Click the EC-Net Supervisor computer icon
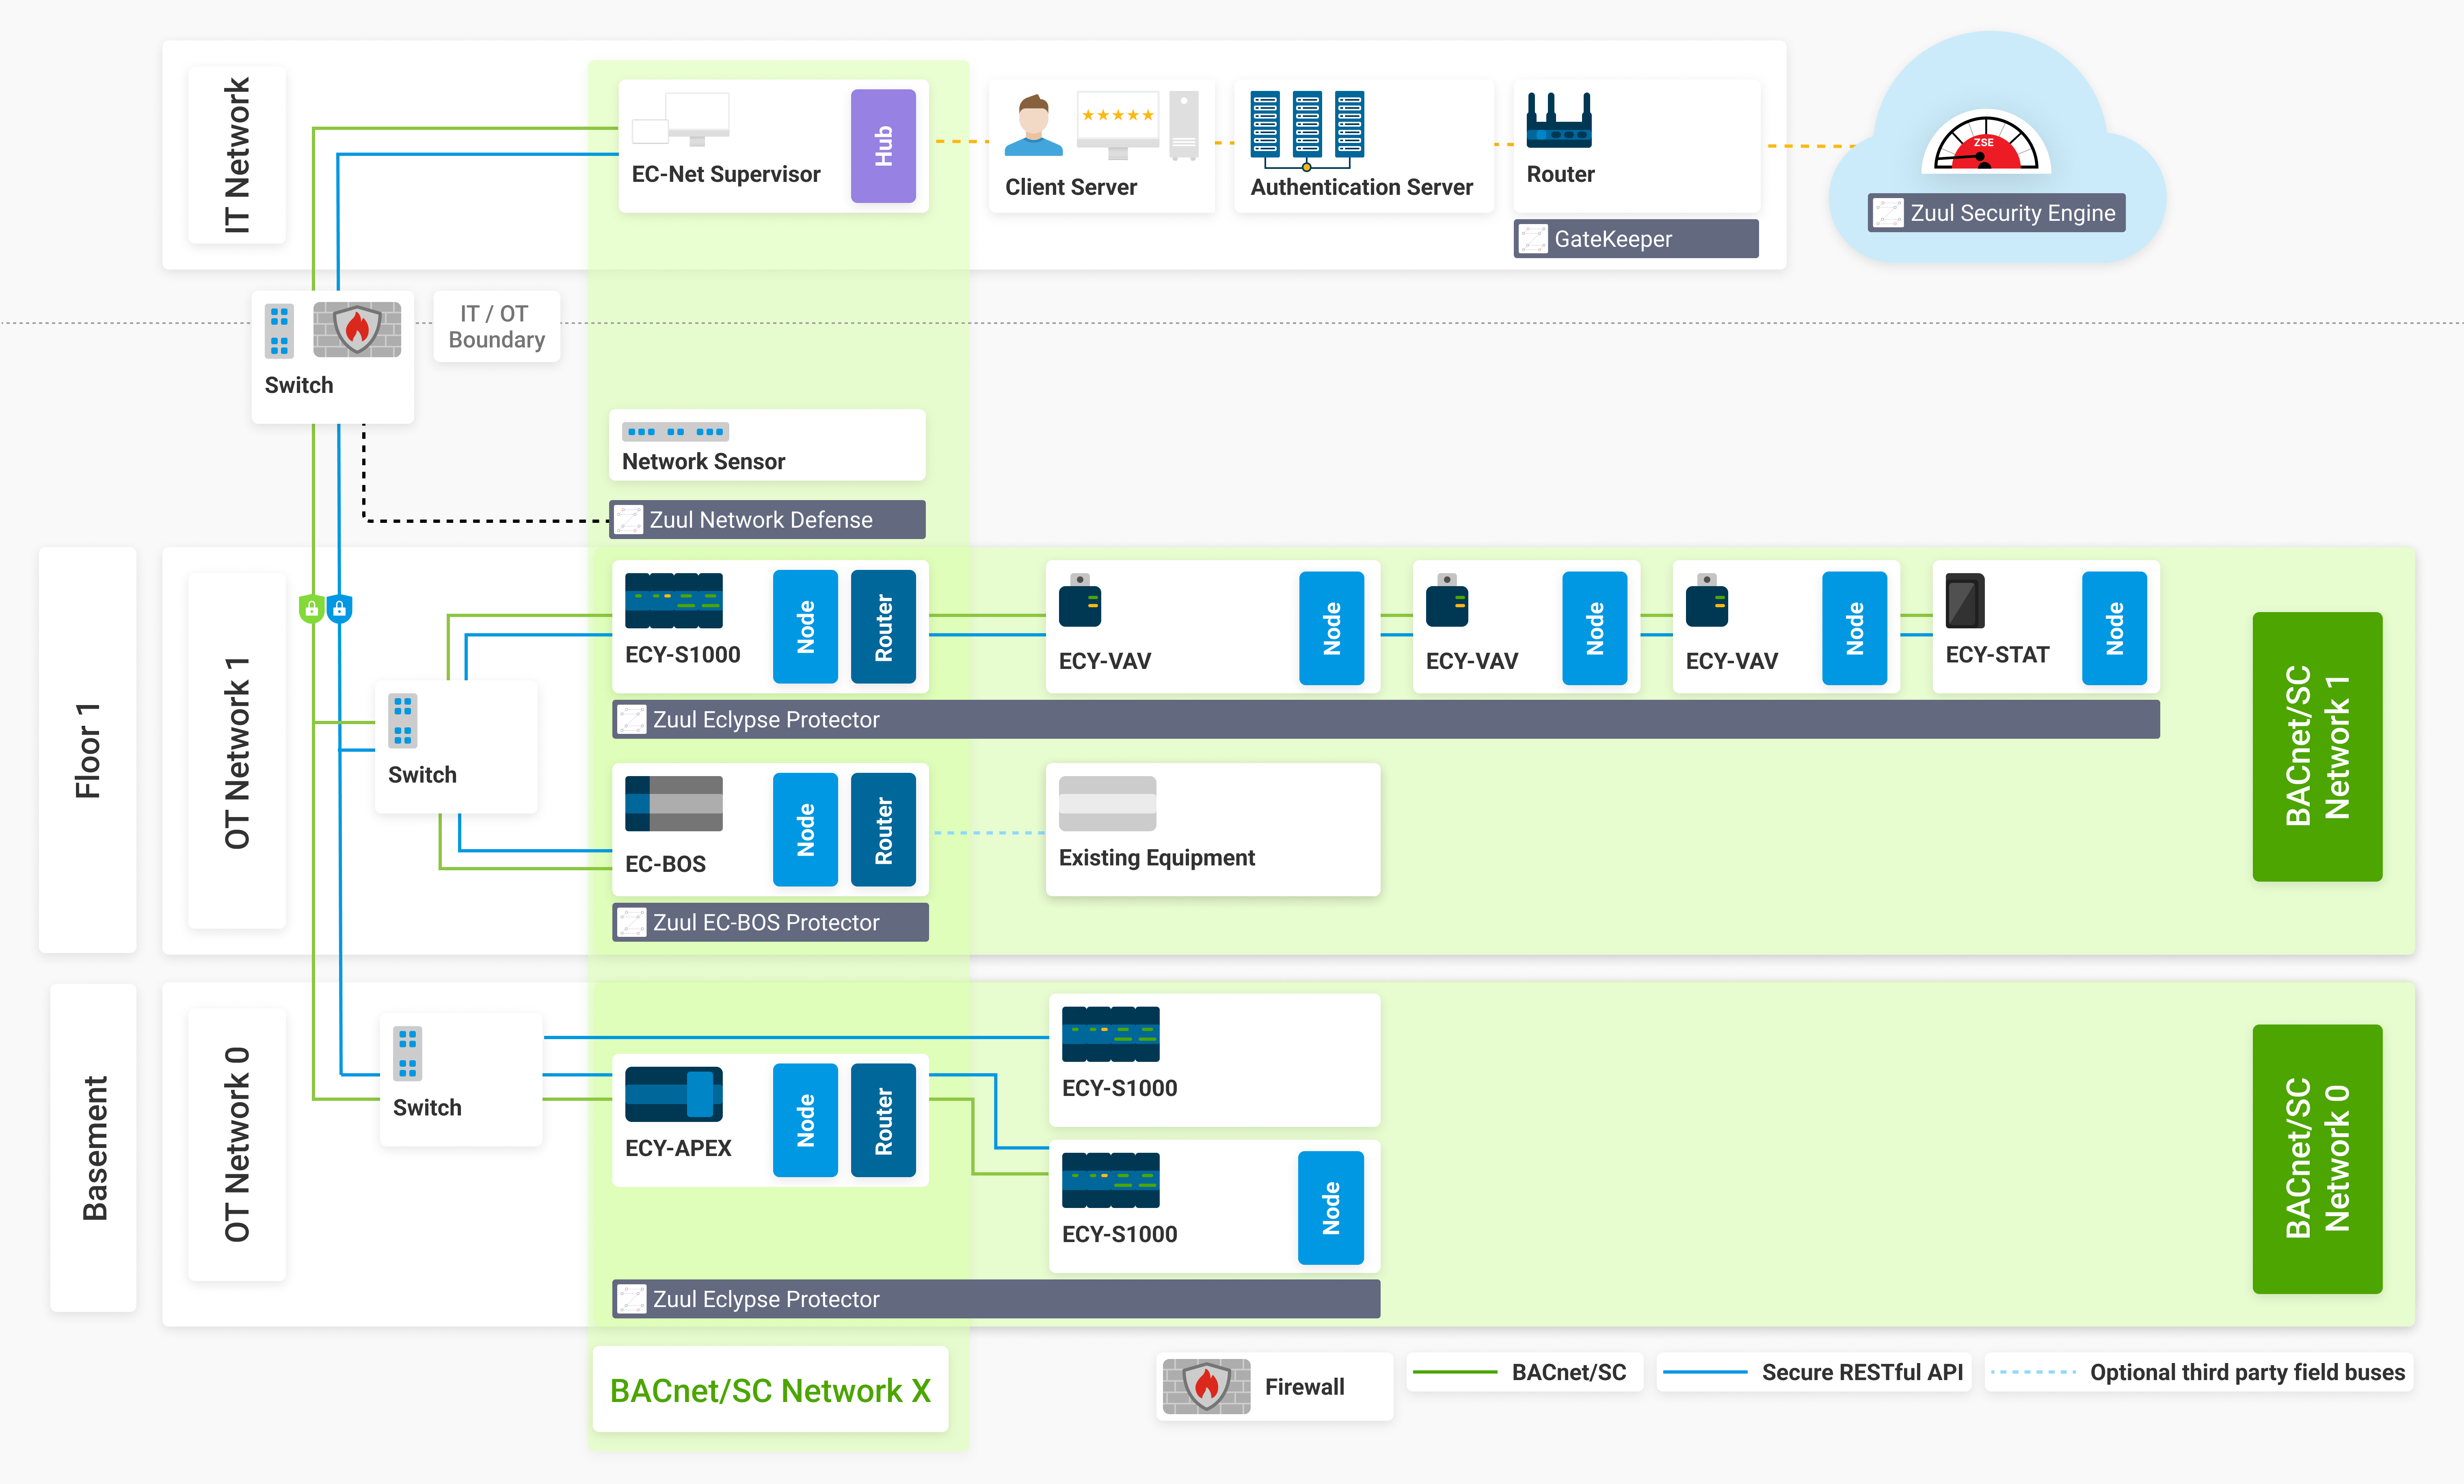2464x1484 pixels. [x=681, y=120]
